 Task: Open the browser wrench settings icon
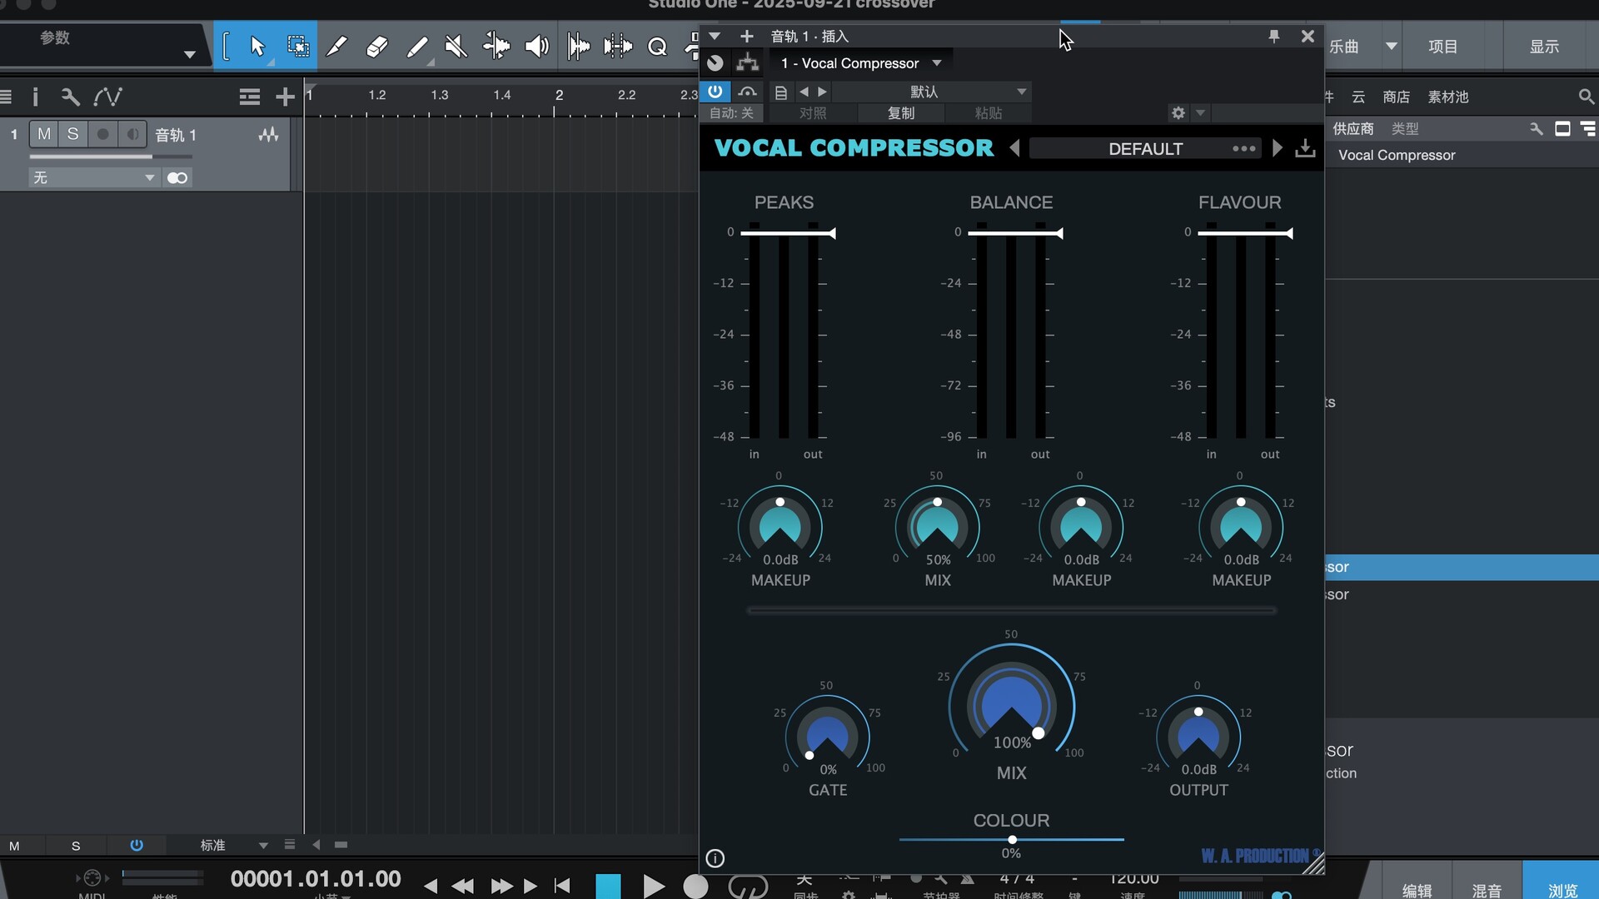1537,128
